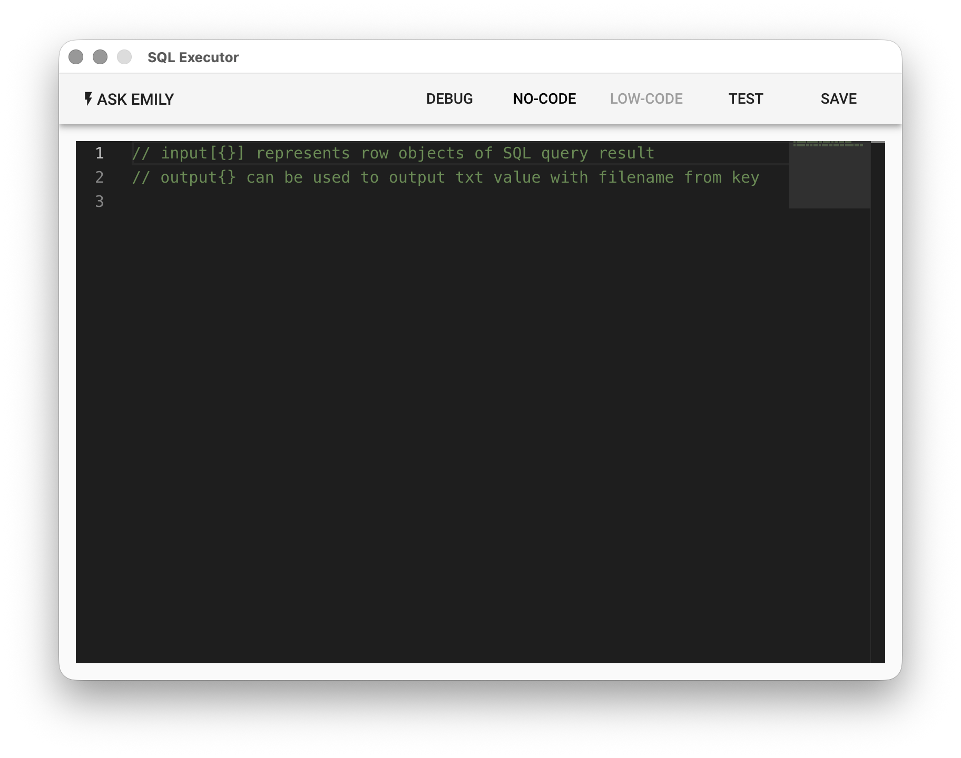
Task: Run the script with TEST
Action: point(745,99)
